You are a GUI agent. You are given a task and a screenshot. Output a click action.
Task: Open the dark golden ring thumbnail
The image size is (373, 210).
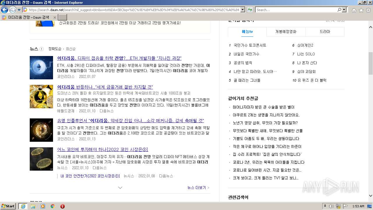tap(41, 130)
